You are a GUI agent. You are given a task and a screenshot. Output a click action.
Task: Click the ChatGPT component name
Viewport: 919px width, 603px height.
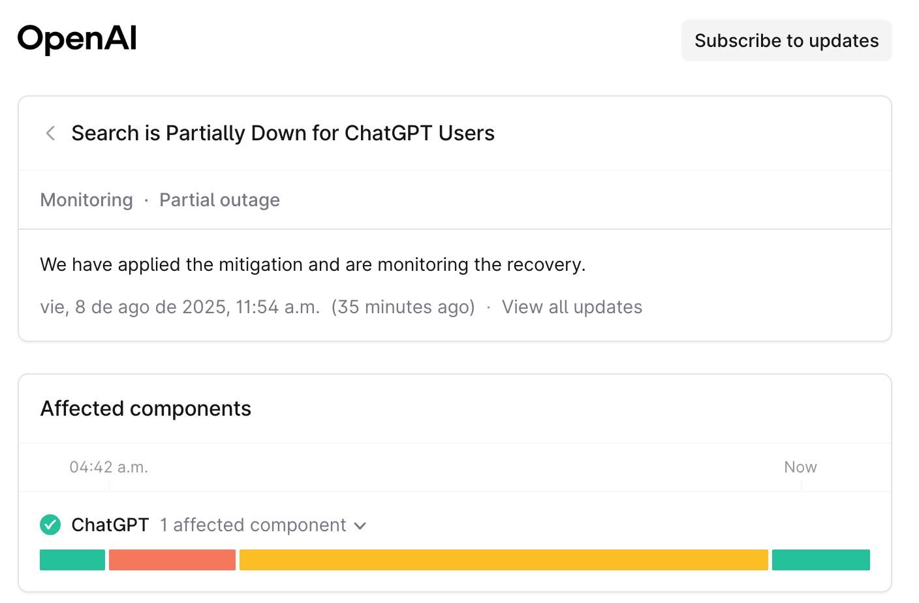[x=110, y=525]
